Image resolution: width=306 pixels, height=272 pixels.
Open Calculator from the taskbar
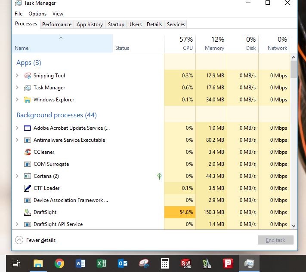pyautogui.click(x=165, y=263)
